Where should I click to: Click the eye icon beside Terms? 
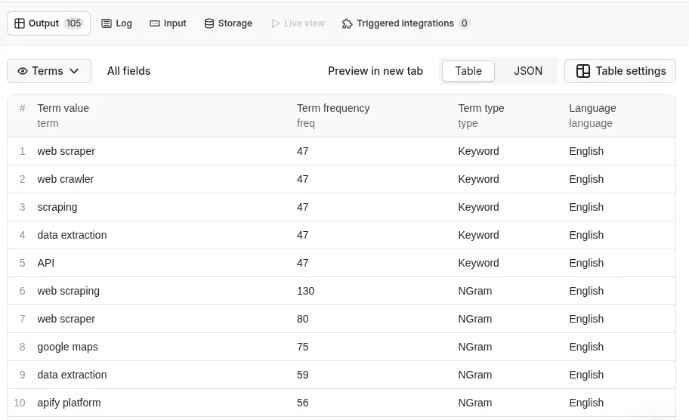[23, 71]
